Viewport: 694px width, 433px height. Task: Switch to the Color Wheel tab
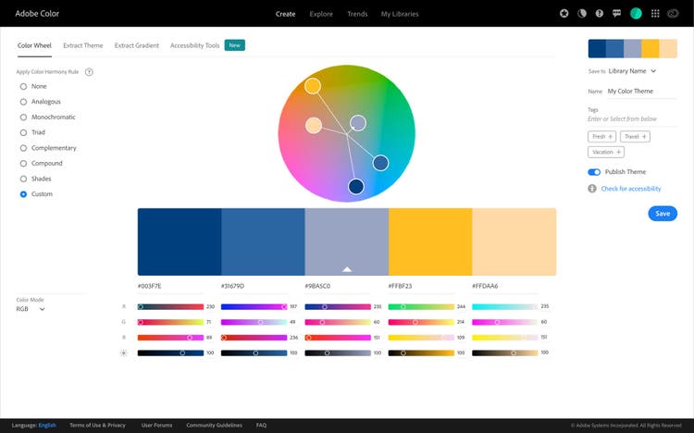coord(34,45)
